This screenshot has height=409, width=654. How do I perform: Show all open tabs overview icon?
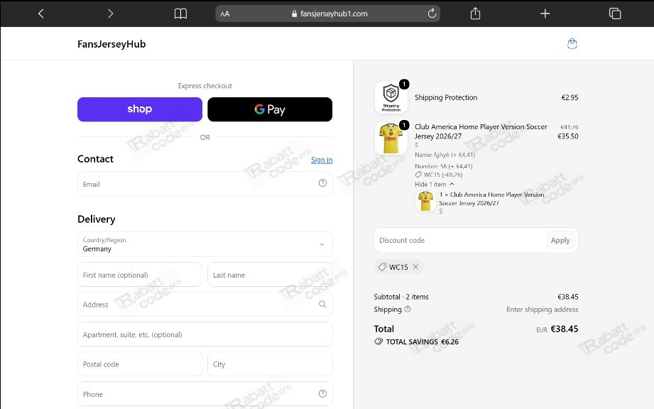click(615, 13)
